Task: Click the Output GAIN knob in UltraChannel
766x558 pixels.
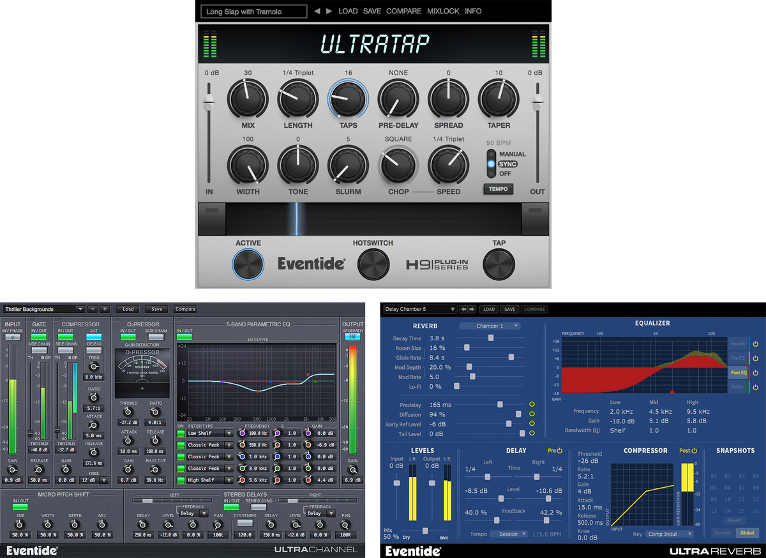Action: (x=353, y=469)
